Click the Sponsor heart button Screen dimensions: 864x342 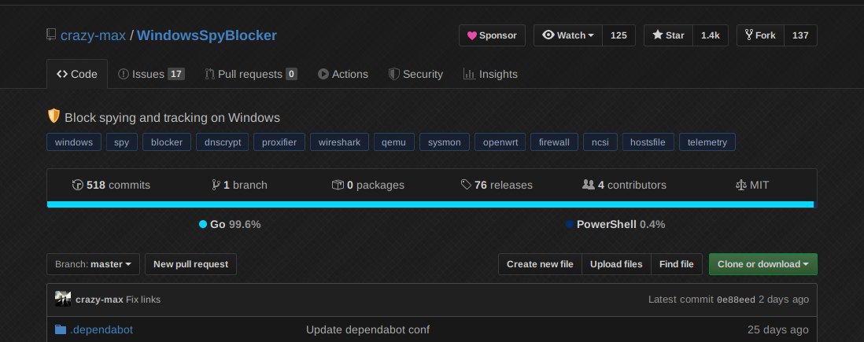click(492, 35)
